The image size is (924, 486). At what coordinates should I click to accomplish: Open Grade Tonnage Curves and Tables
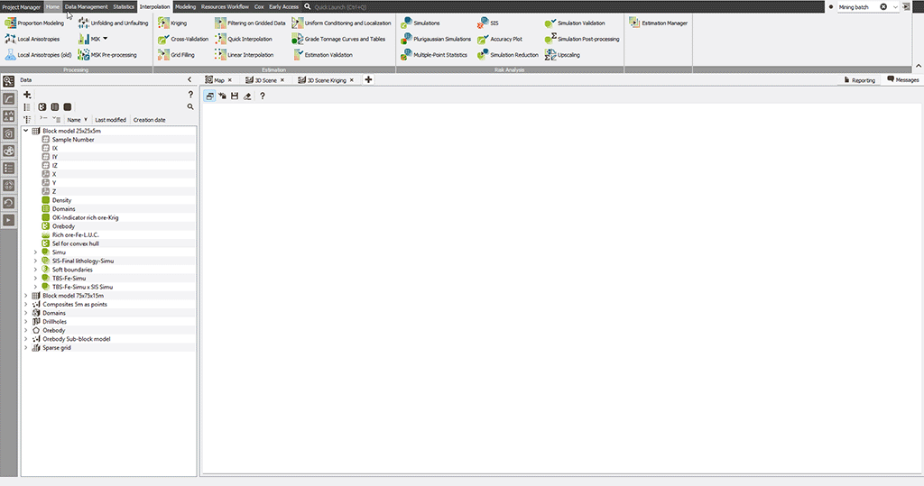[338, 39]
